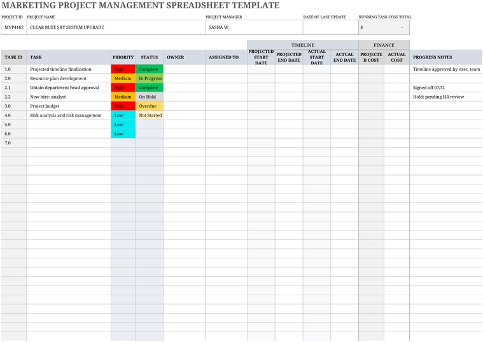The height and width of the screenshot is (343, 483).
Task: Select the ACTUAL COST header
Action: 396,57
